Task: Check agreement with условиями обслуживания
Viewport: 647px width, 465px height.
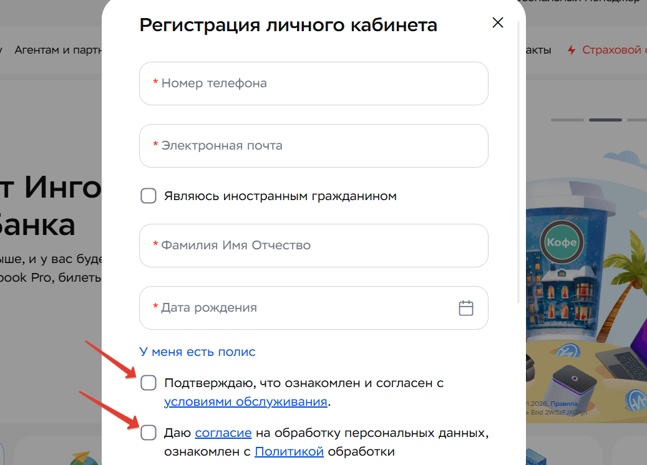Action: tap(148, 383)
